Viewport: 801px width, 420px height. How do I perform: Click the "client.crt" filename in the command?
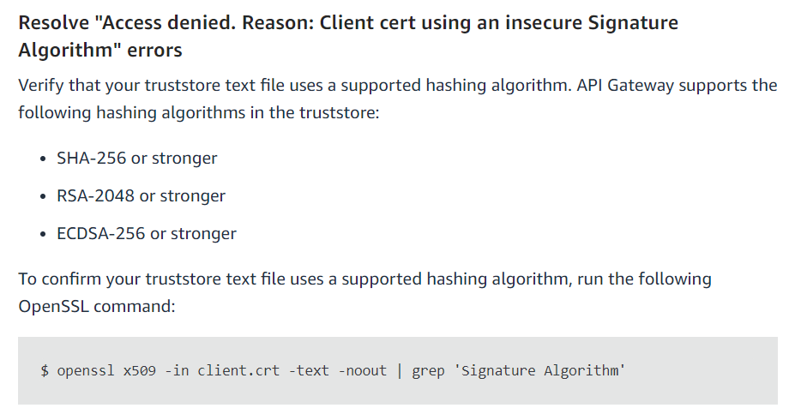point(232,371)
